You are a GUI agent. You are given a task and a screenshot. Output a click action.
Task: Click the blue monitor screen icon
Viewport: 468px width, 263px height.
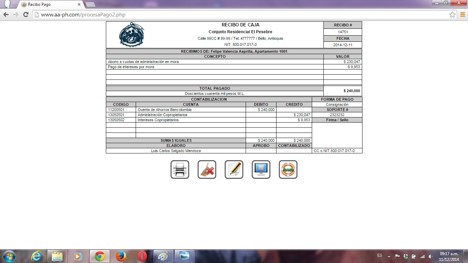261,170
